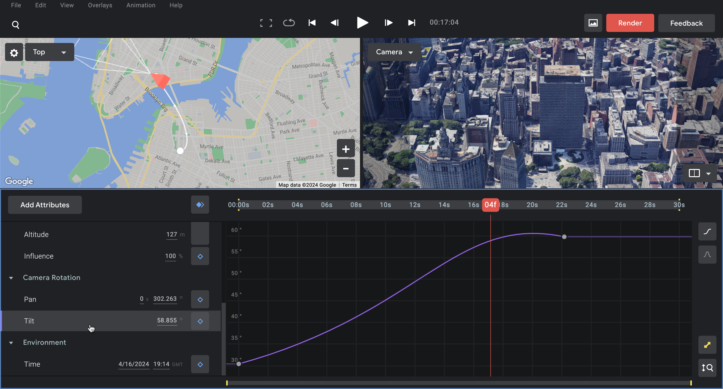The width and height of the screenshot is (723, 389).
Task: Jump to the first frame of the animation
Action: coord(312,23)
